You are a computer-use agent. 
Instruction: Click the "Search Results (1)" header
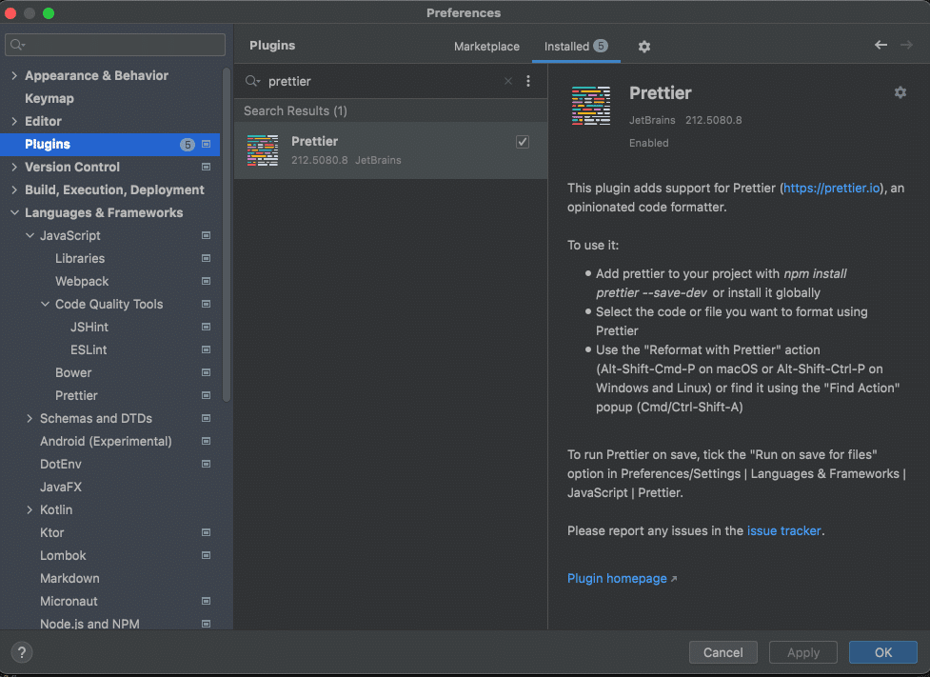[295, 111]
